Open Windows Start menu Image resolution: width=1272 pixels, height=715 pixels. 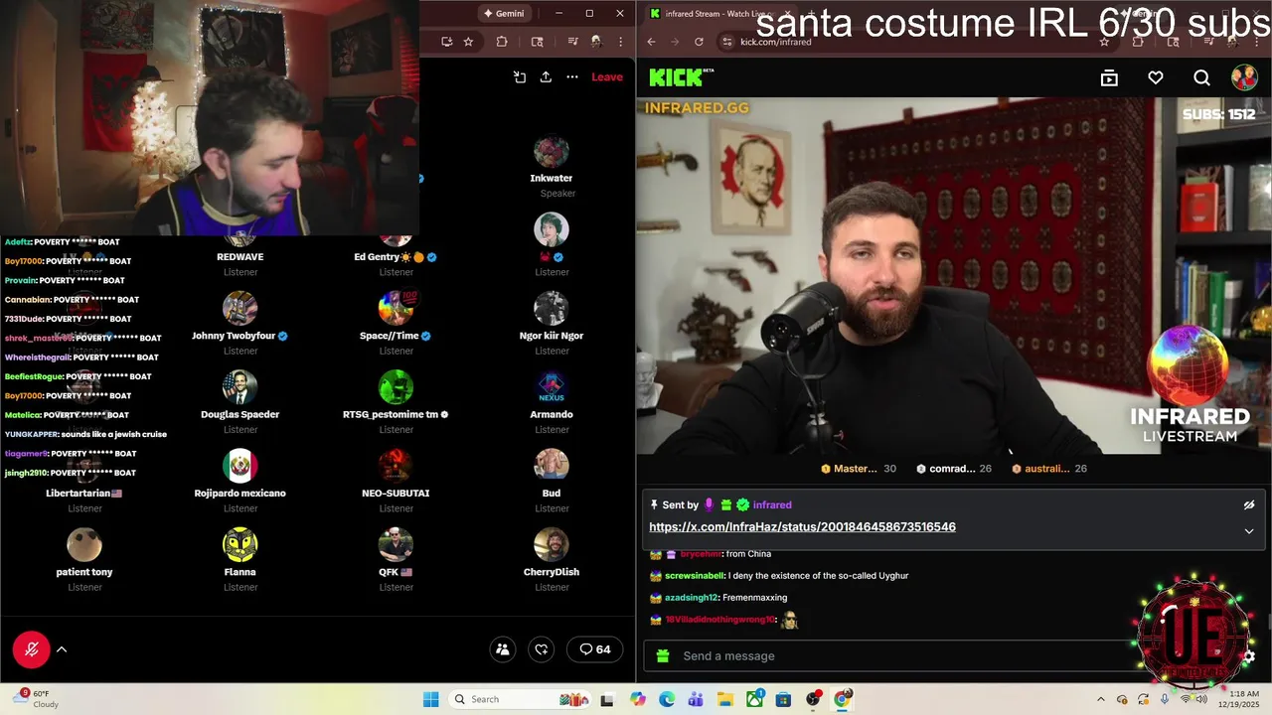coord(431,699)
